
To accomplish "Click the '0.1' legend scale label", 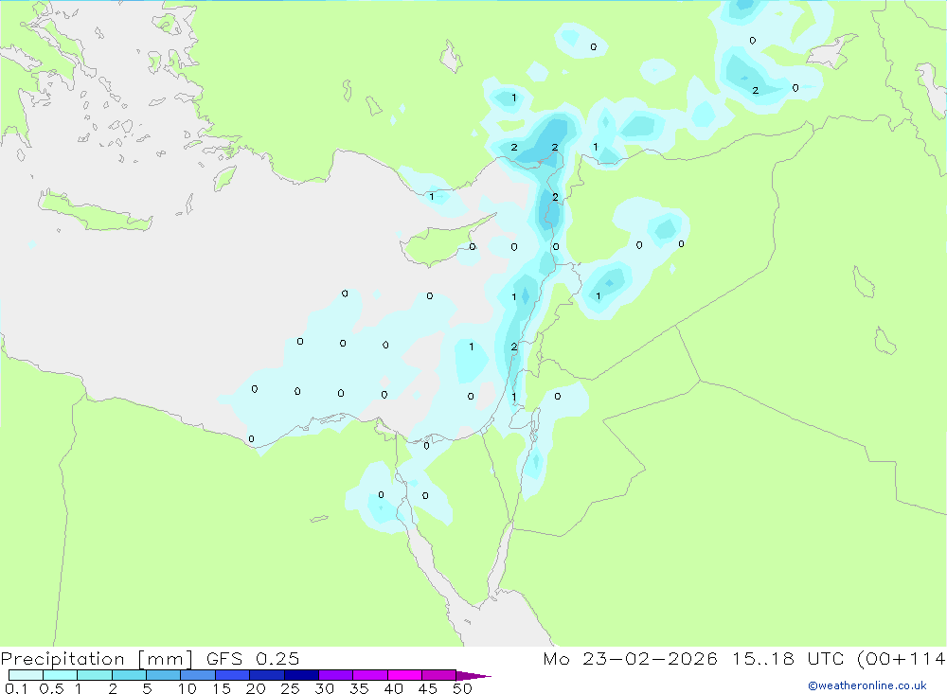I will coord(16,688).
